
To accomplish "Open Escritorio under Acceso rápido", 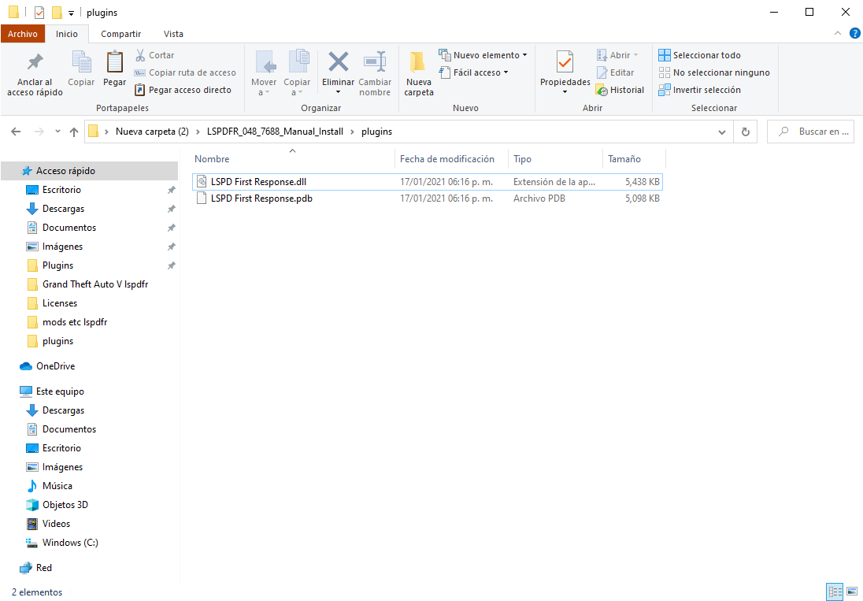I will coord(61,189).
